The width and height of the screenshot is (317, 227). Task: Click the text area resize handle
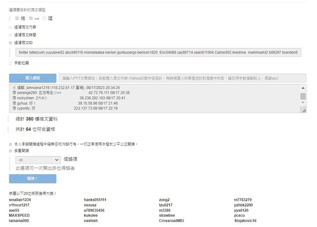(303, 111)
